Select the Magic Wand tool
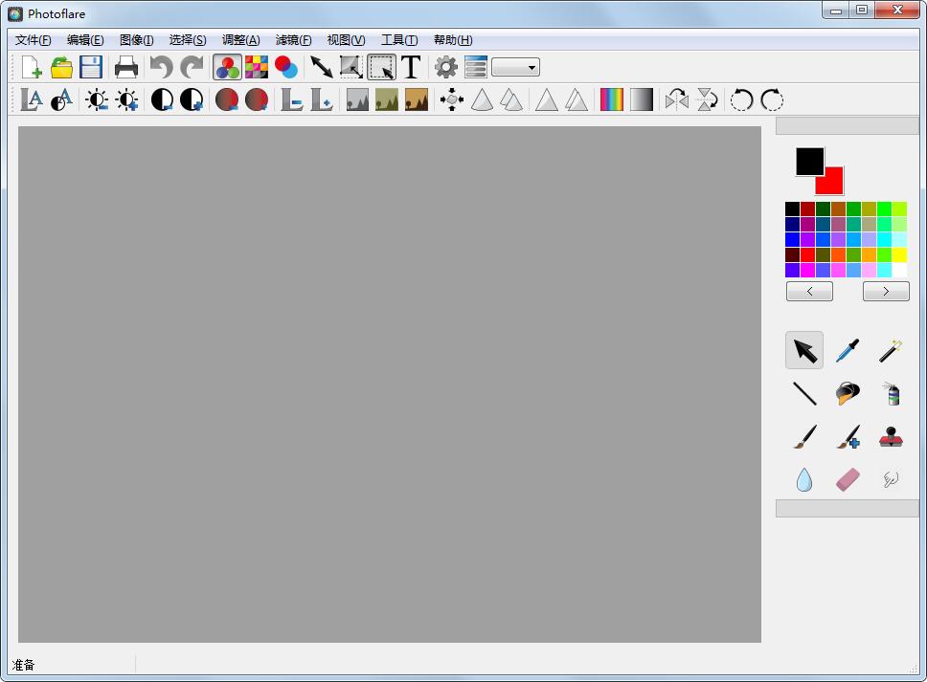Viewport: 927px width, 682px height. click(891, 350)
